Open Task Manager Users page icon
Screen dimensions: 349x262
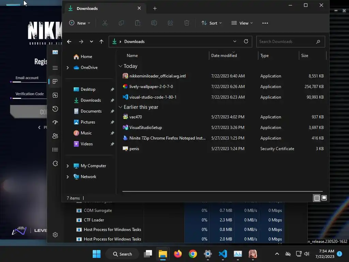(x=55, y=136)
